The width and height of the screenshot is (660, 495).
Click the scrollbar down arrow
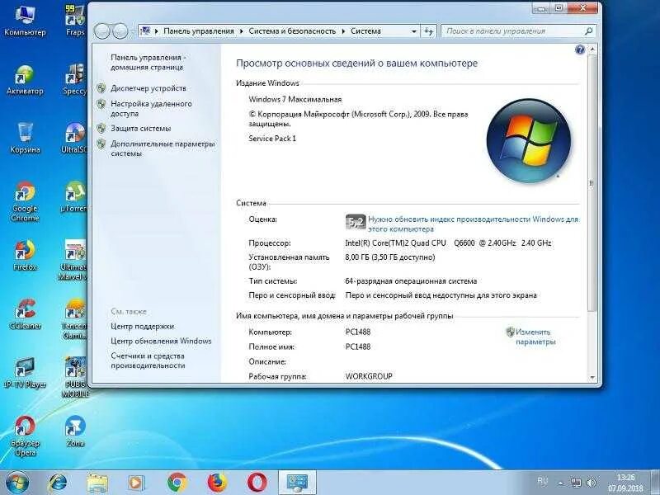(x=592, y=378)
